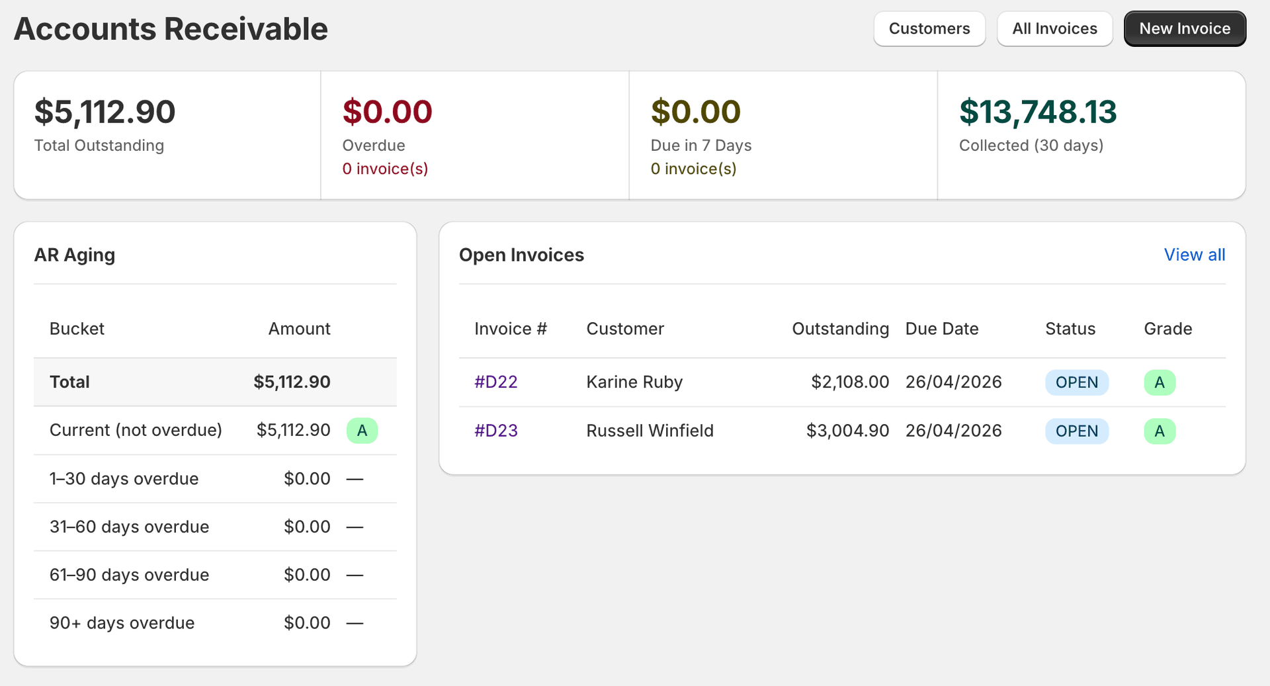1270x686 pixels.
Task: Open the Customers page
Action: [x=929, y=28]
